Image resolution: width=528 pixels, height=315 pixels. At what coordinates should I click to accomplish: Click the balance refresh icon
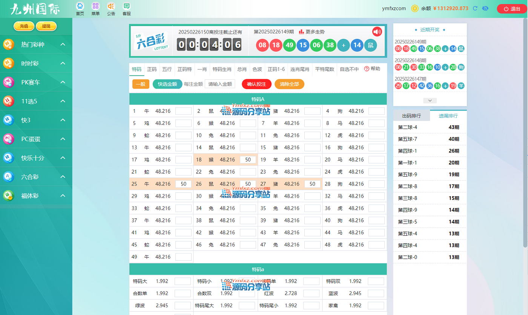click(475, 8)
